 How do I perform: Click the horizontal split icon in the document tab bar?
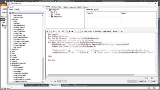tap(32, 85)
